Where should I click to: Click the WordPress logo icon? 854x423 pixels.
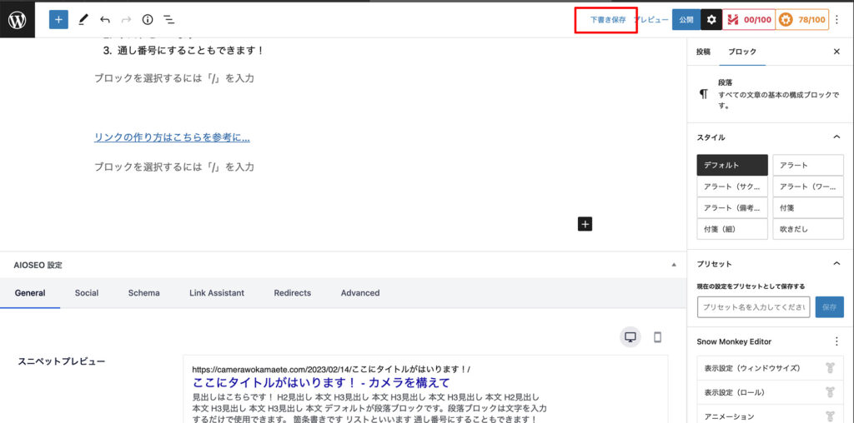[18, 20]
